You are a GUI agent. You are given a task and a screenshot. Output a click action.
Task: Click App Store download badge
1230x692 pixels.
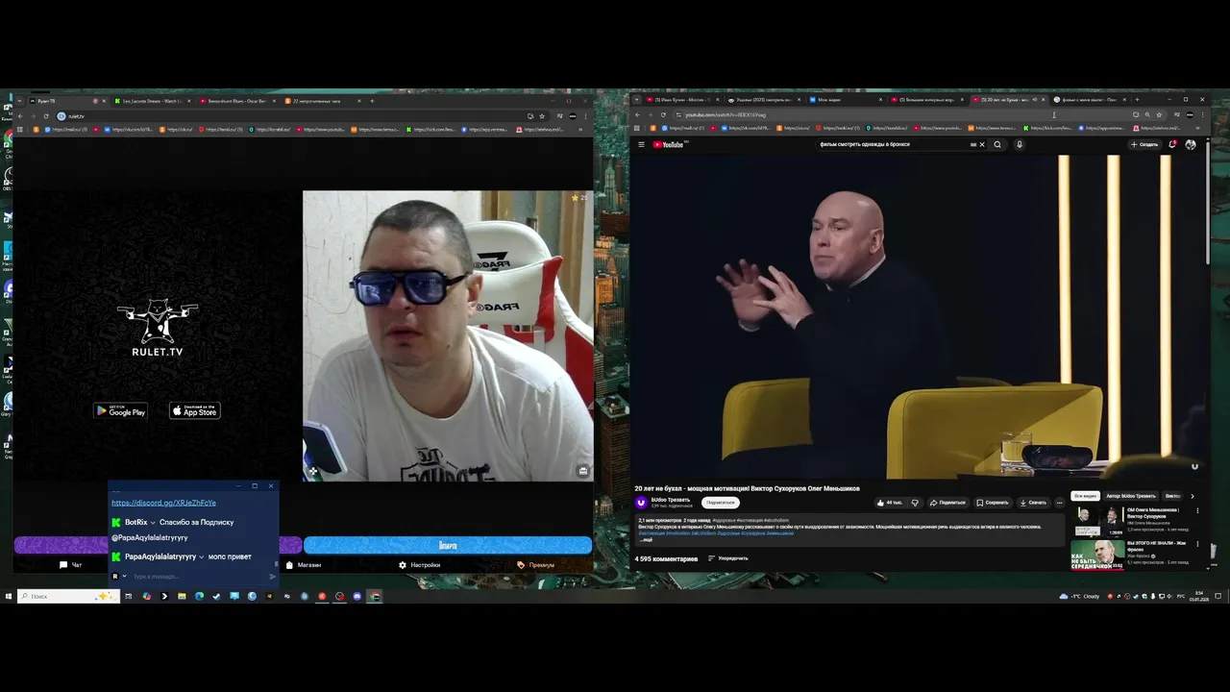(195, 410)
